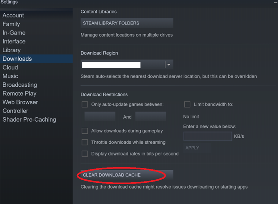Open the auto-update end time dropdown
The width and height of the screenshot is (278, 204).
pyautogui.click(x=151, y=117)
